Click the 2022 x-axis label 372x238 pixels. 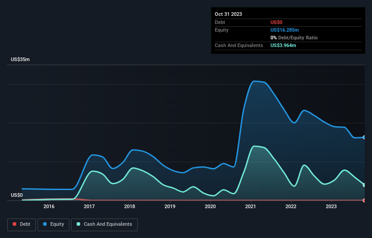[291, 206]
